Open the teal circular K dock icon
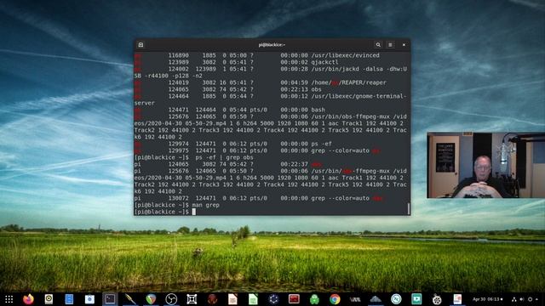 (x=396, y=299)
